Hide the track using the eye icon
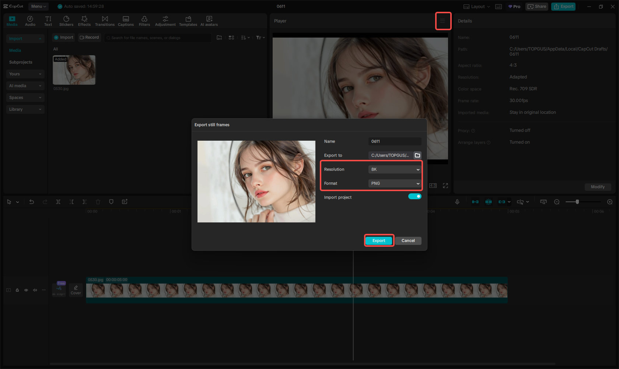 click(x=26, y=290)
